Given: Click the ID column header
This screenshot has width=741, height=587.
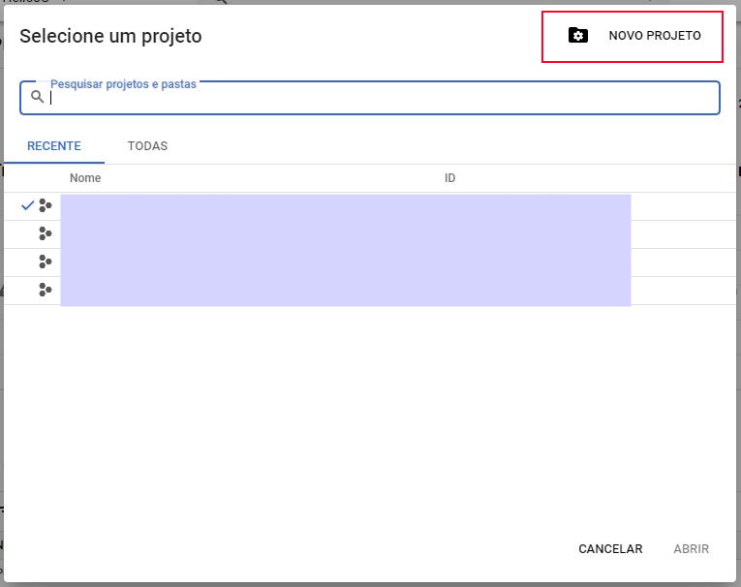Looking at the screenshot, I should [x=450, y=178].
